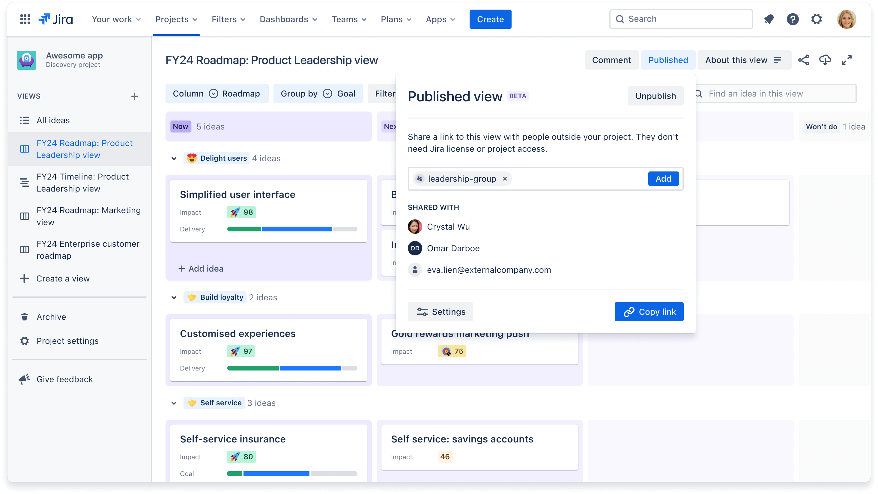Collapse the Build loyalty goal group
Viewport: 878px width, 494px height.
tap(174, 297)
